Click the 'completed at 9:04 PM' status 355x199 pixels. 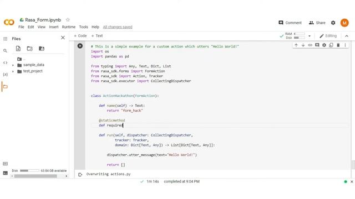(181, 181)
